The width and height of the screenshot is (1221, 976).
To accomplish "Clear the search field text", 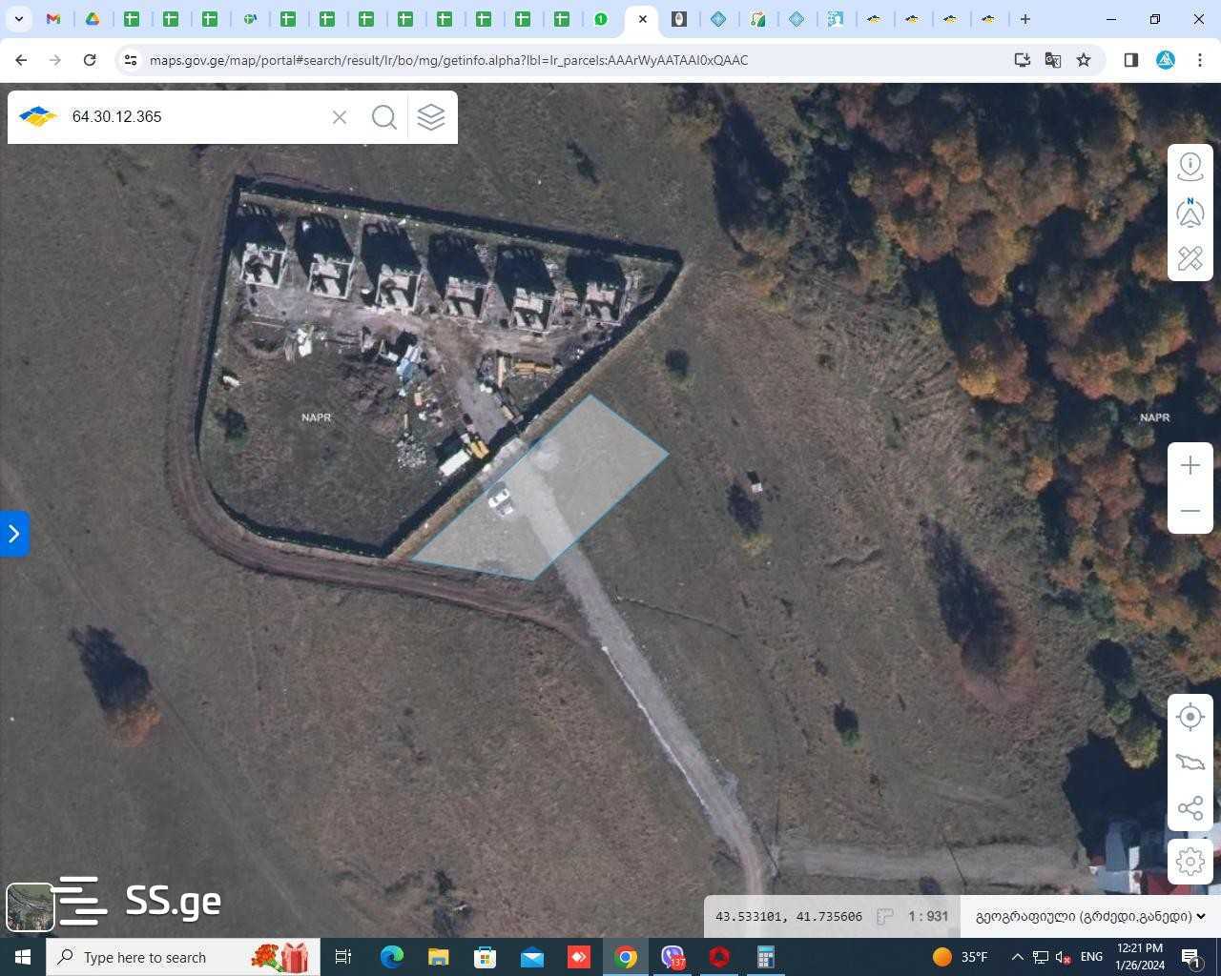I will pos(340,117).
